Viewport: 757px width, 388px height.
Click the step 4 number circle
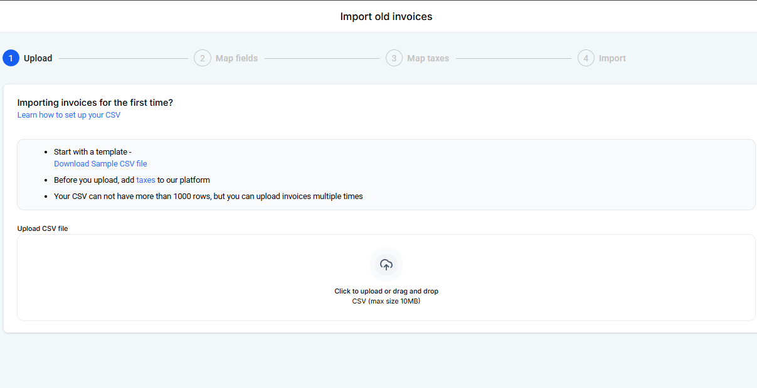click(586, 58)
